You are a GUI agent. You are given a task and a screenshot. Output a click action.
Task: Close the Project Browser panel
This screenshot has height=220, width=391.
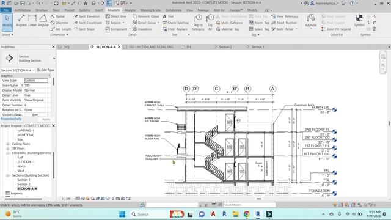coord(53,125)
